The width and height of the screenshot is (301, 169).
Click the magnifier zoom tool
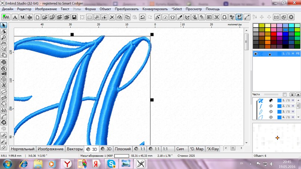(x=4, y=37)
